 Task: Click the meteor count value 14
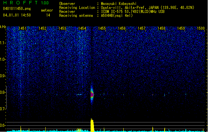tap(48, 15)
